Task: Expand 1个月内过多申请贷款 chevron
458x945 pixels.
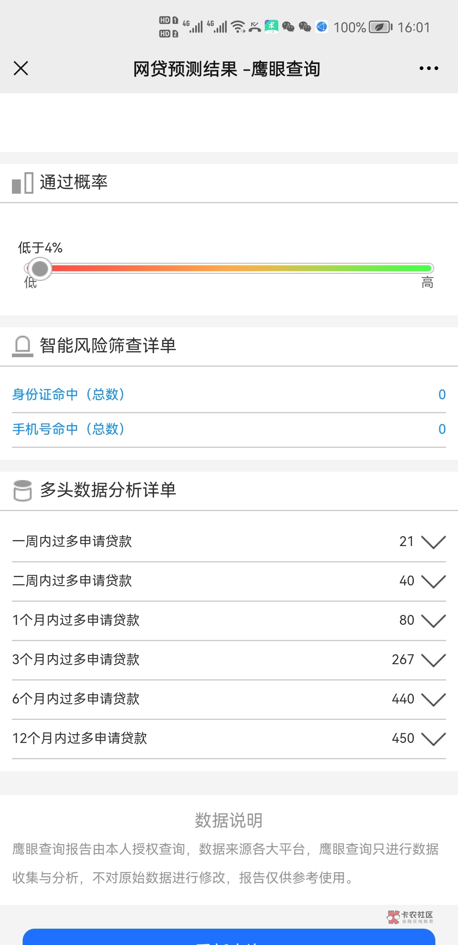Action: 433,620
